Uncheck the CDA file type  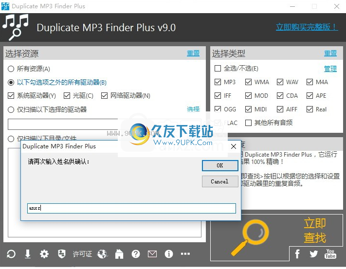(x=280, y=96)
